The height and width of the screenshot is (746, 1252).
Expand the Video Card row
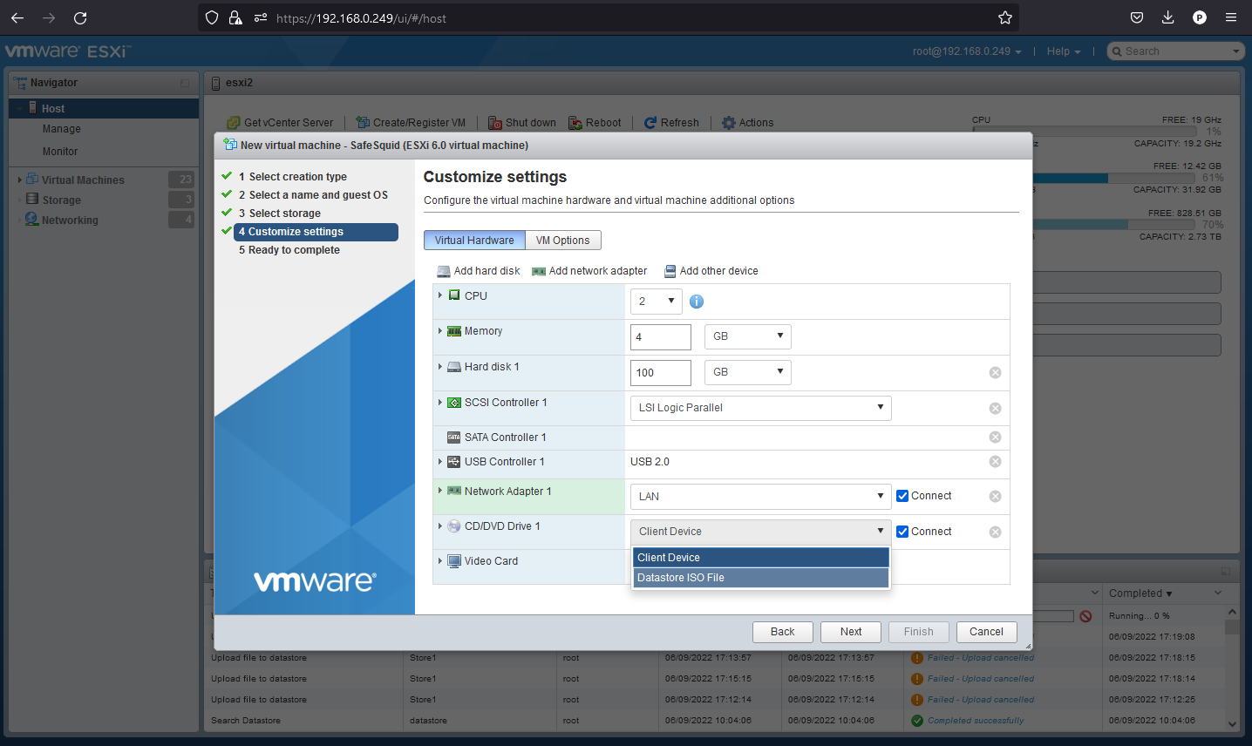[440, 561]
